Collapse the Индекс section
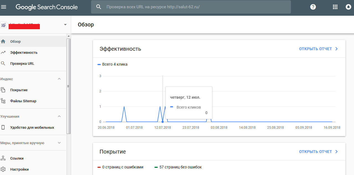The height and width of the screenshot is (175, 354). point(59,79)
